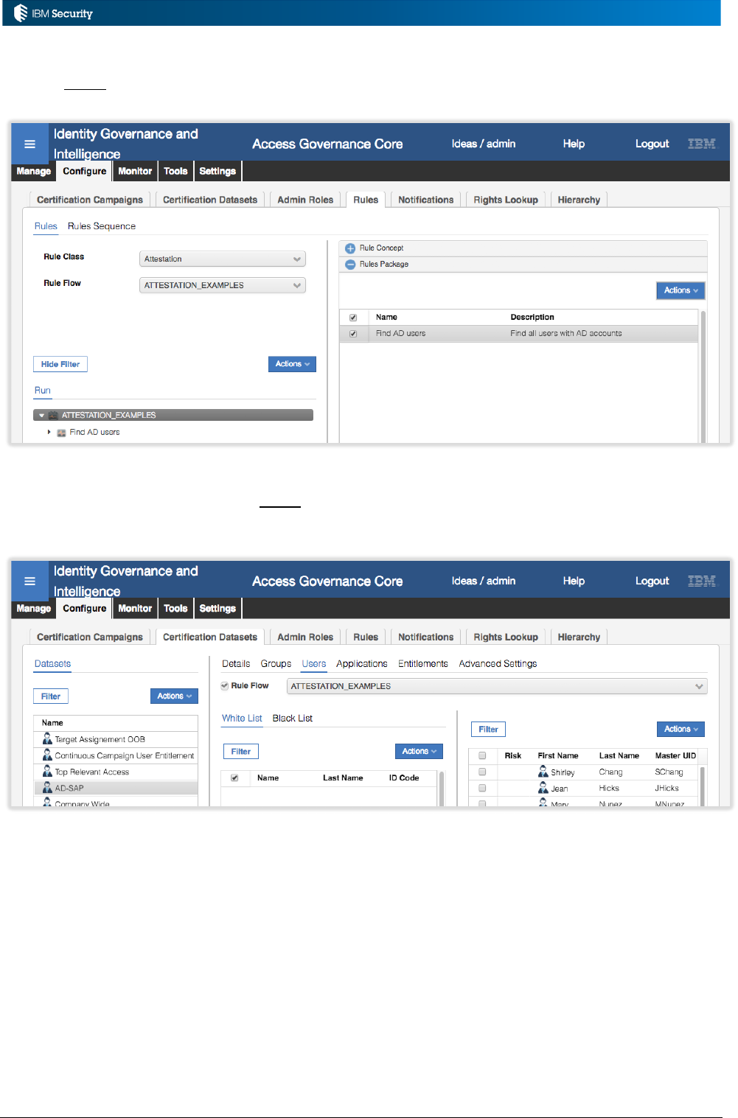Click Help on the Datasets page header
This screenshot has width=738, height=1118.
click(x=574, y=581)
